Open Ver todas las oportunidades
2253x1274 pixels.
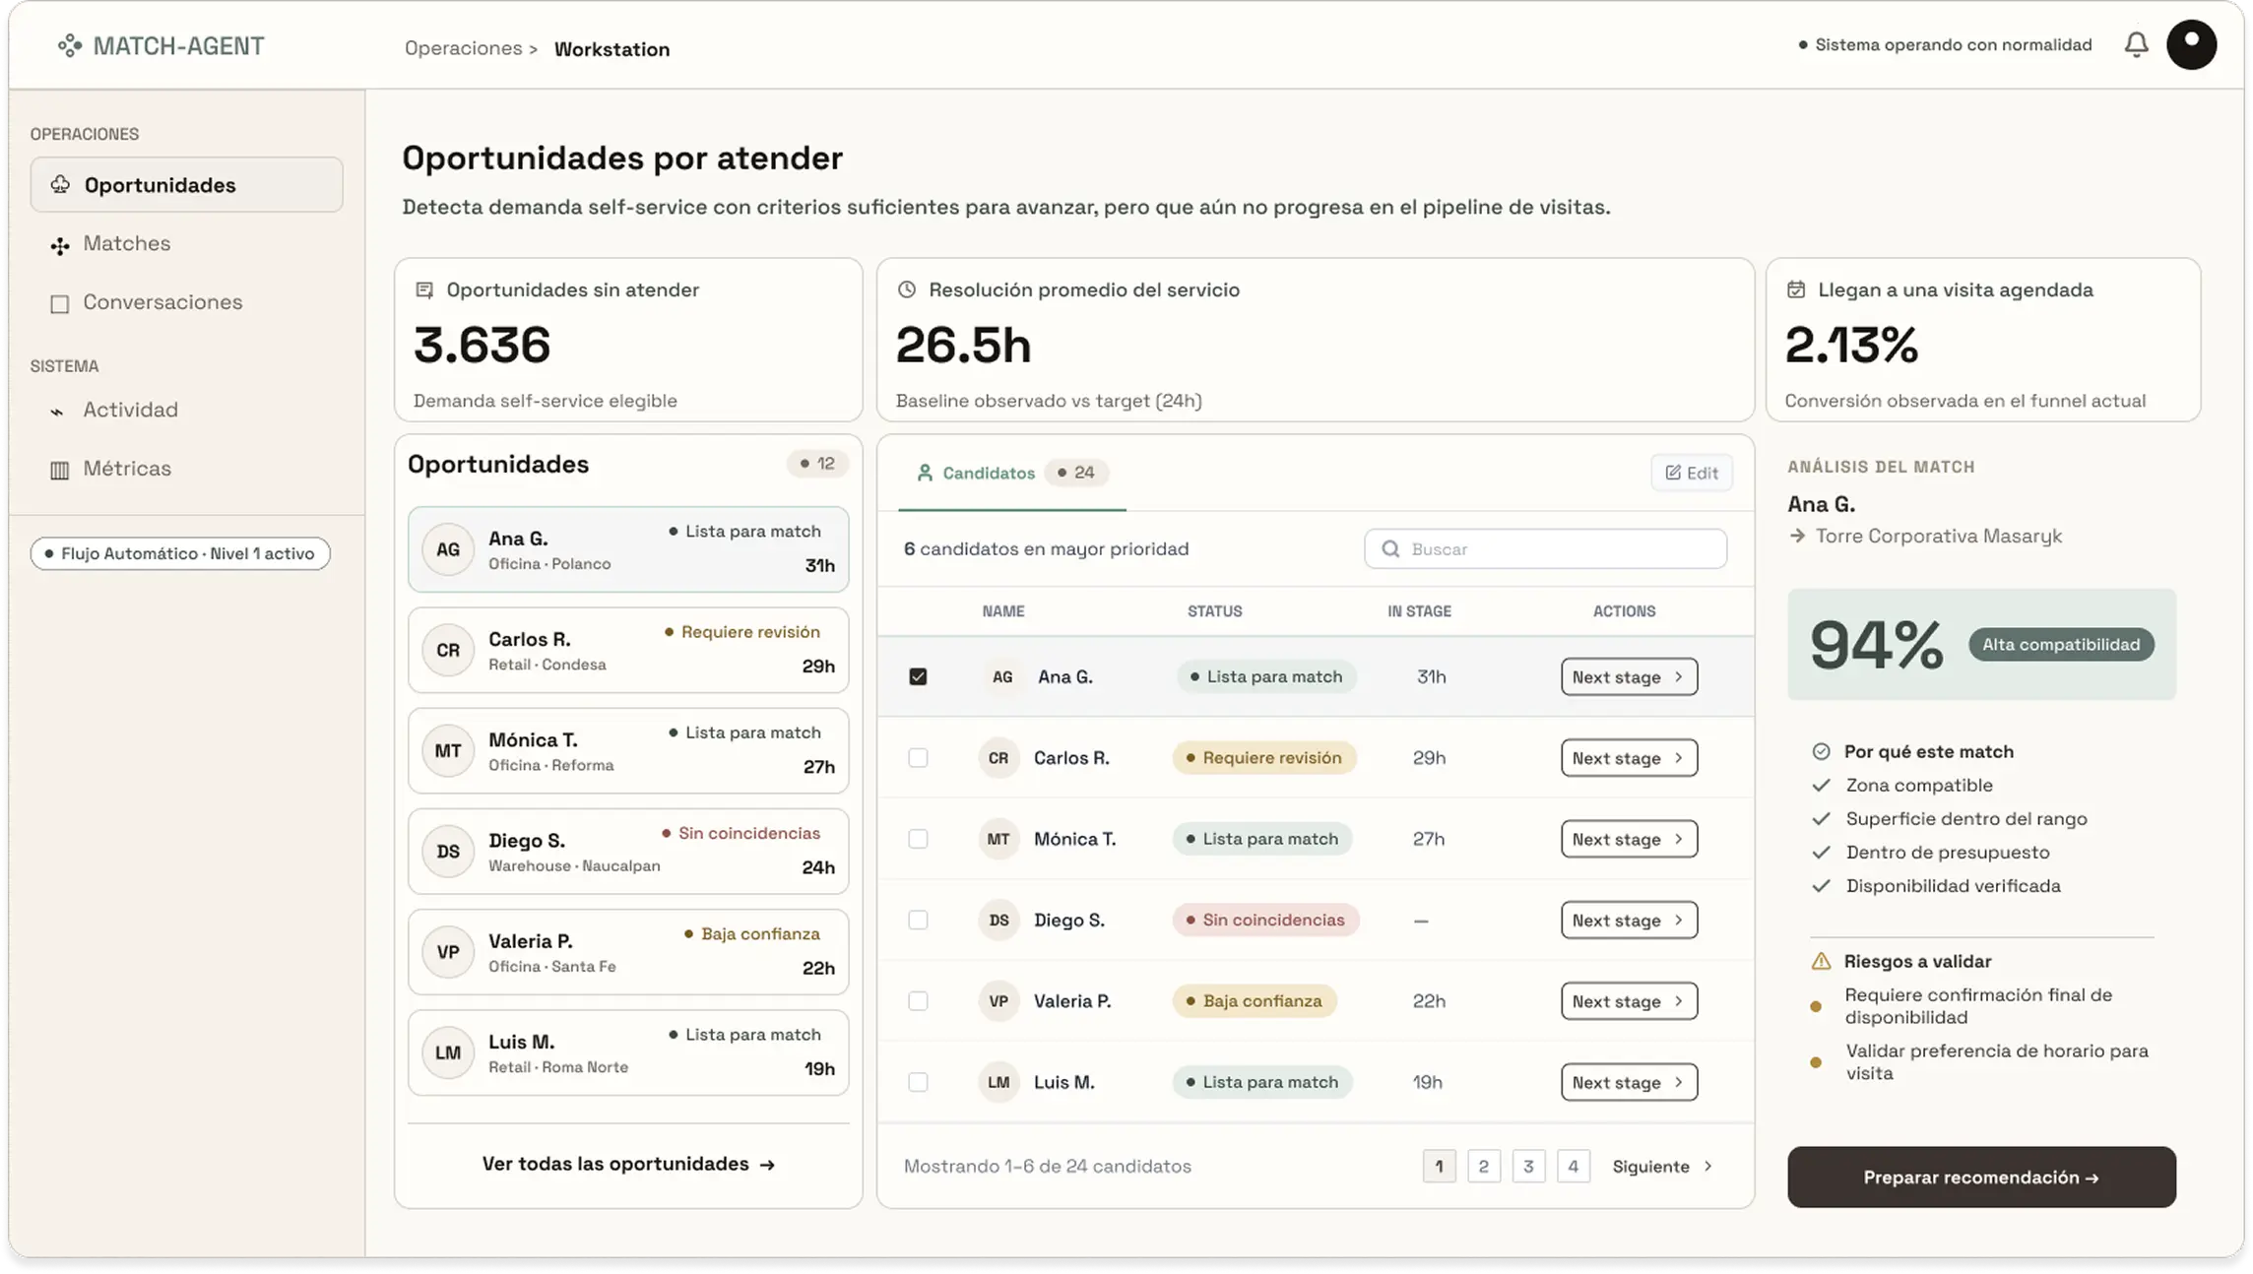[628, 1164]
